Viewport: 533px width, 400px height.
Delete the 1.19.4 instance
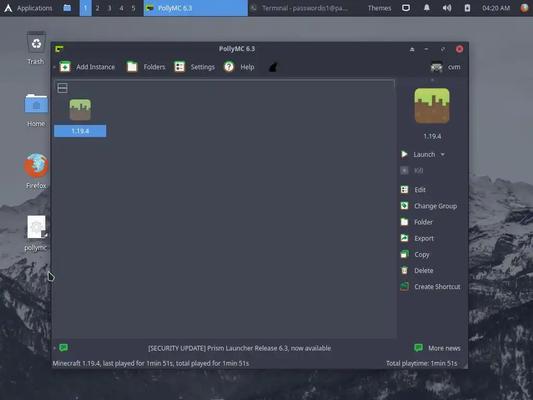click(417, 271)
